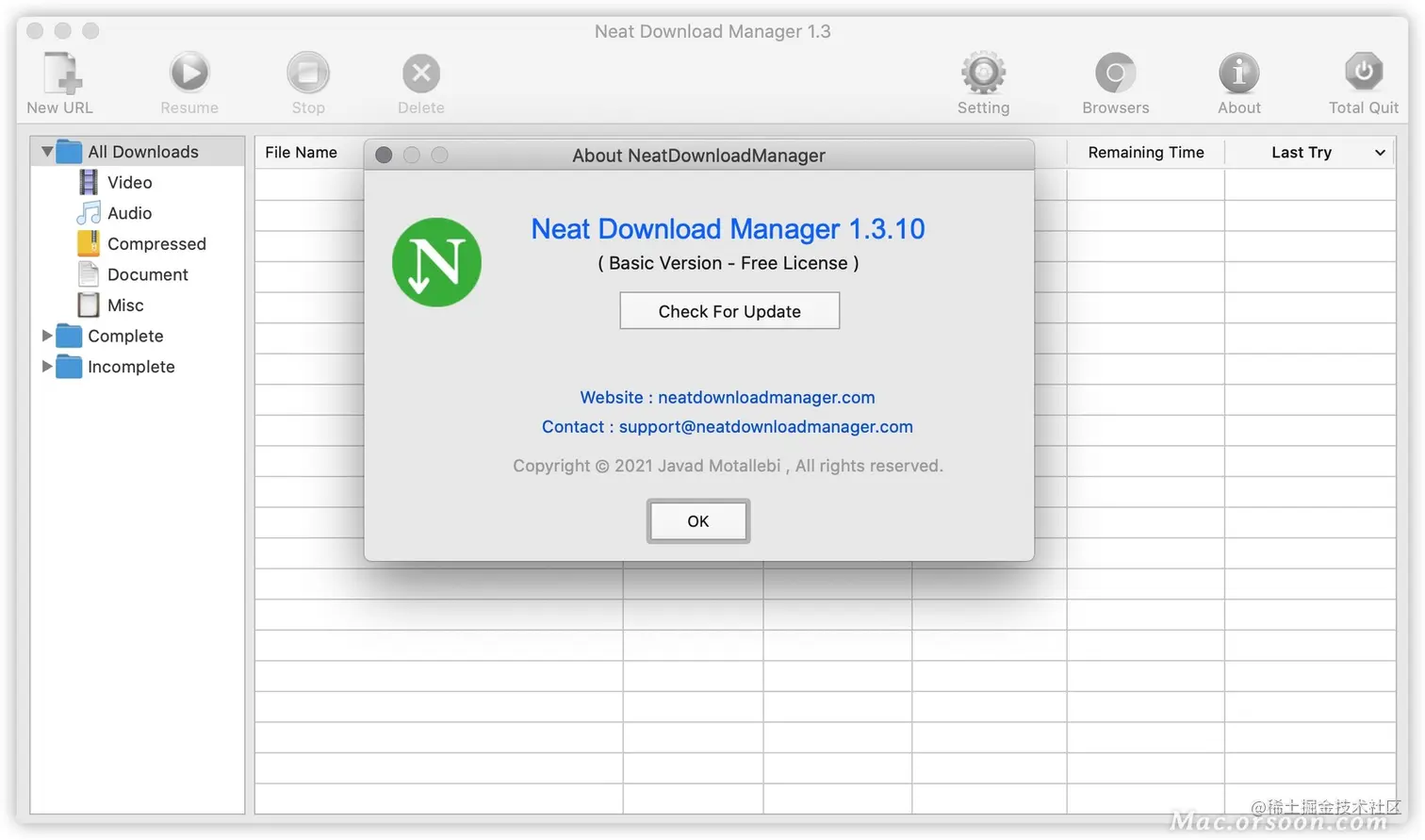Click the support email contact link
The image size is (1425, 840).
(x=766, y=427)
